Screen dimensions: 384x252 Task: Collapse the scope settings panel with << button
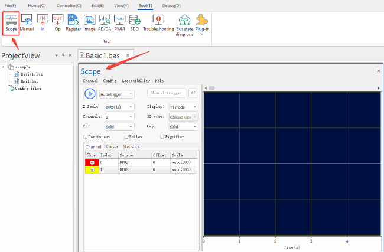[x=193, y=93]
